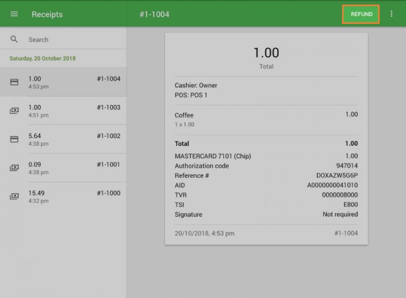Click the Cashier: Owner line
406x298 pixels.
pos(196,85)
